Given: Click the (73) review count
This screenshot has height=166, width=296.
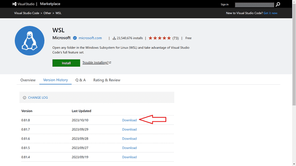Looking at the screenshot, I should [175, 38].
